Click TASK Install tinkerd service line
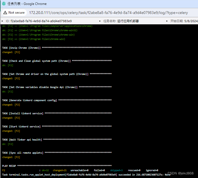 (x=57, y=113)
